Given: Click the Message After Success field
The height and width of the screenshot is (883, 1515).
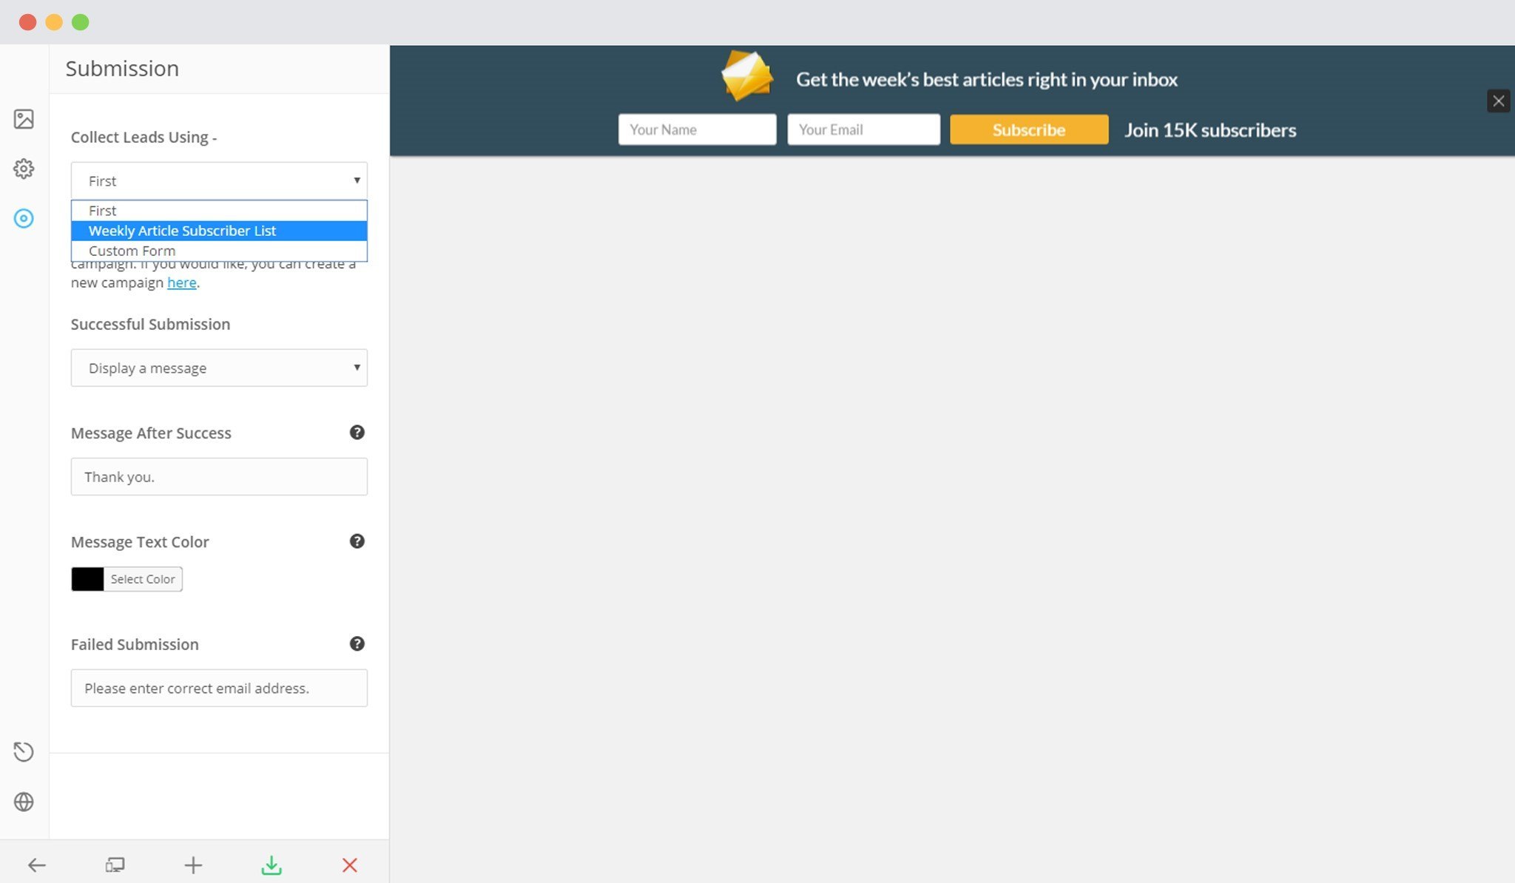Looking at the screenshot, I should pyautogui.click(x=219, y=476).
